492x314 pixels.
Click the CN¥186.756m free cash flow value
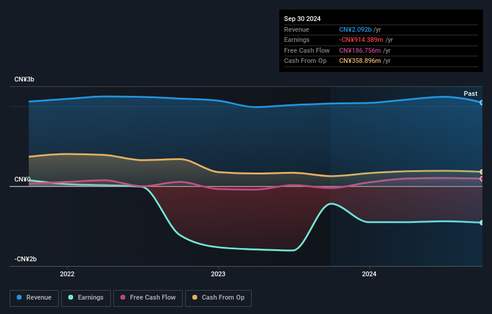[x=360, y=50]
